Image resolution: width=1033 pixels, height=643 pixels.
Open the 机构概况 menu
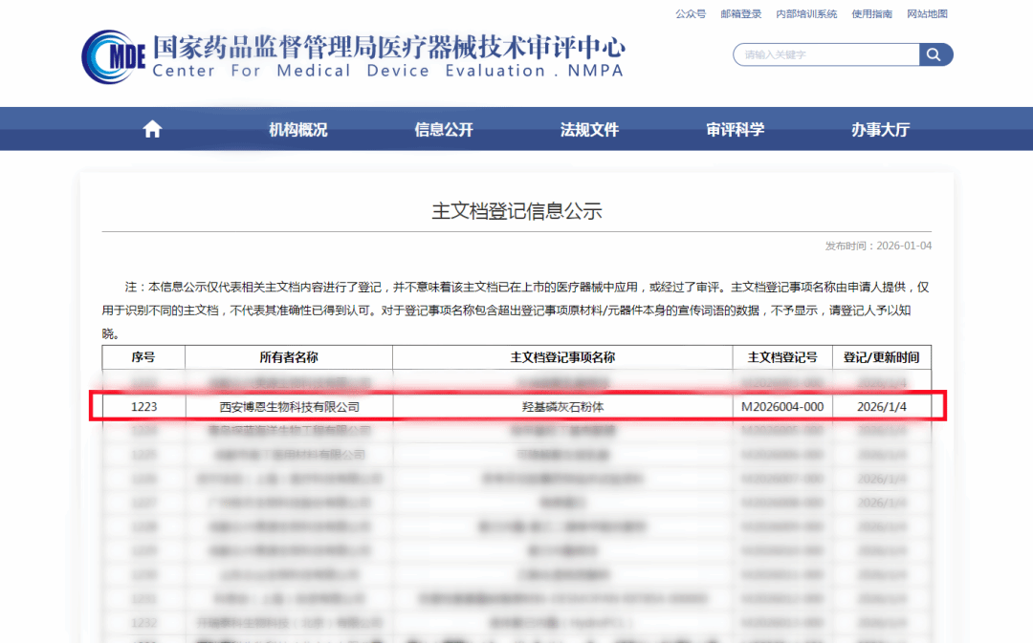pos(297,130)
